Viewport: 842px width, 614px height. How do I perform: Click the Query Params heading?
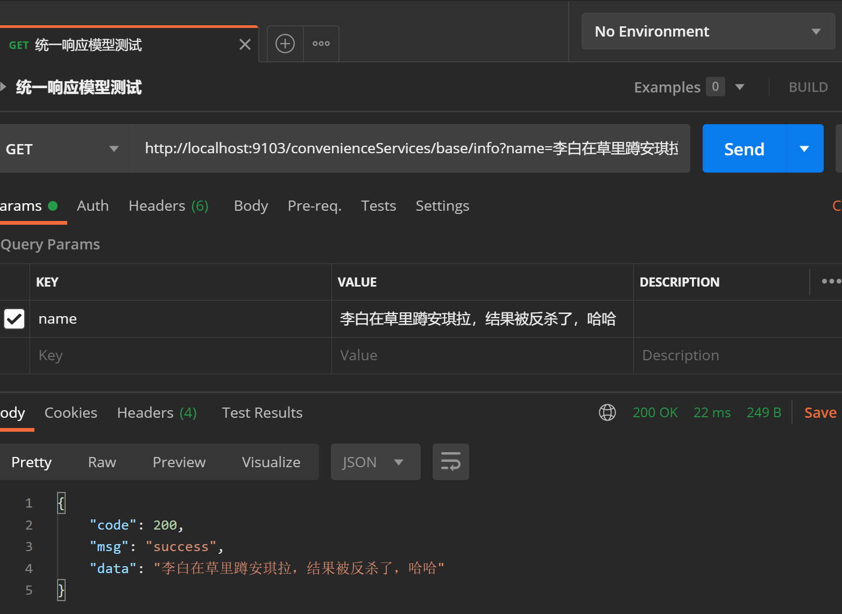coord(50,245)
